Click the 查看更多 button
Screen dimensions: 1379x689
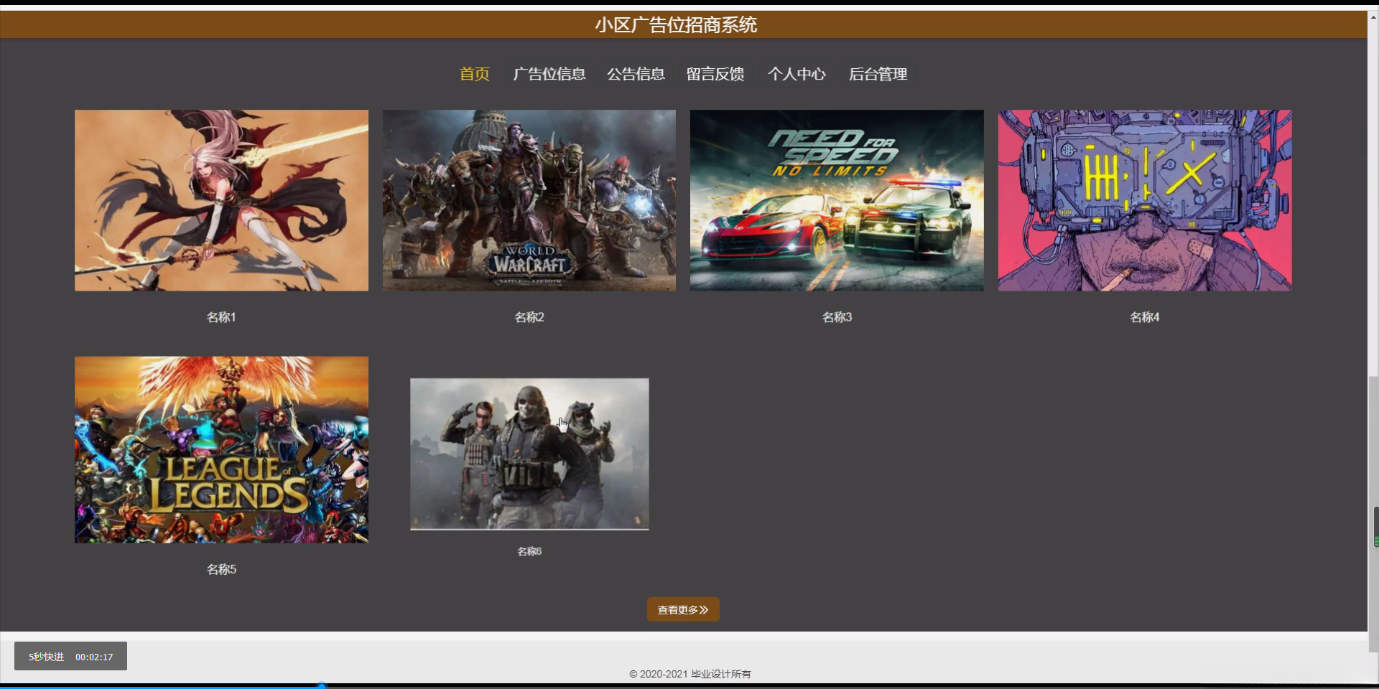[683, 609]
